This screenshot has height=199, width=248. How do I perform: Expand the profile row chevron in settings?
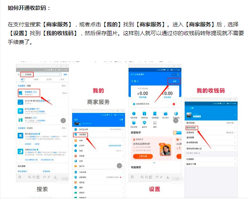pyautogui.click(x=235, y=116)
